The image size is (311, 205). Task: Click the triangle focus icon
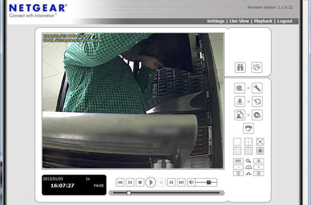(x=248, y=174)
